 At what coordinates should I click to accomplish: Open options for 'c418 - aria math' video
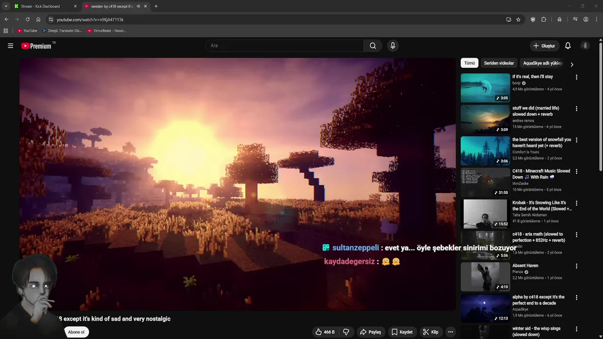tap(576, 235)
